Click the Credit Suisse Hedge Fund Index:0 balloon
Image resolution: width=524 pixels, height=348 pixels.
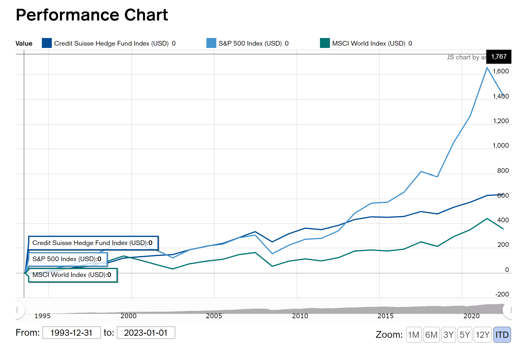[x=93, y=243]
